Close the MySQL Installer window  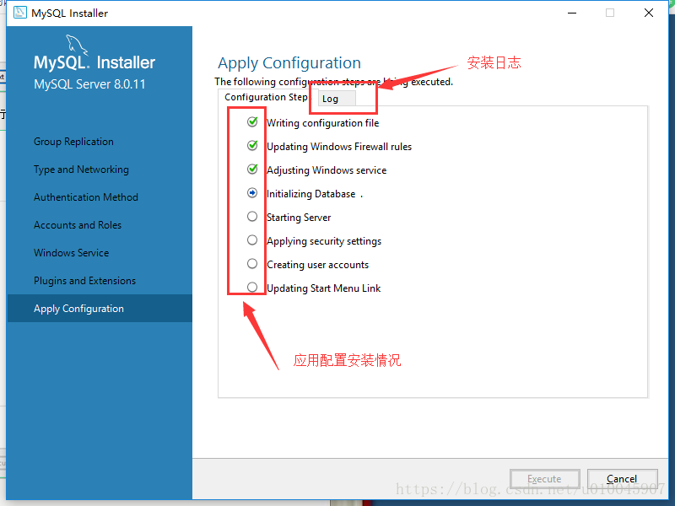[x=649, y=13]
